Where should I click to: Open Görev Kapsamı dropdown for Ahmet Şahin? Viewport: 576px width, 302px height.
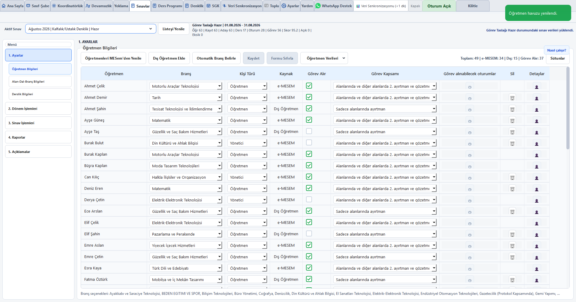click(x=385, y=109)
